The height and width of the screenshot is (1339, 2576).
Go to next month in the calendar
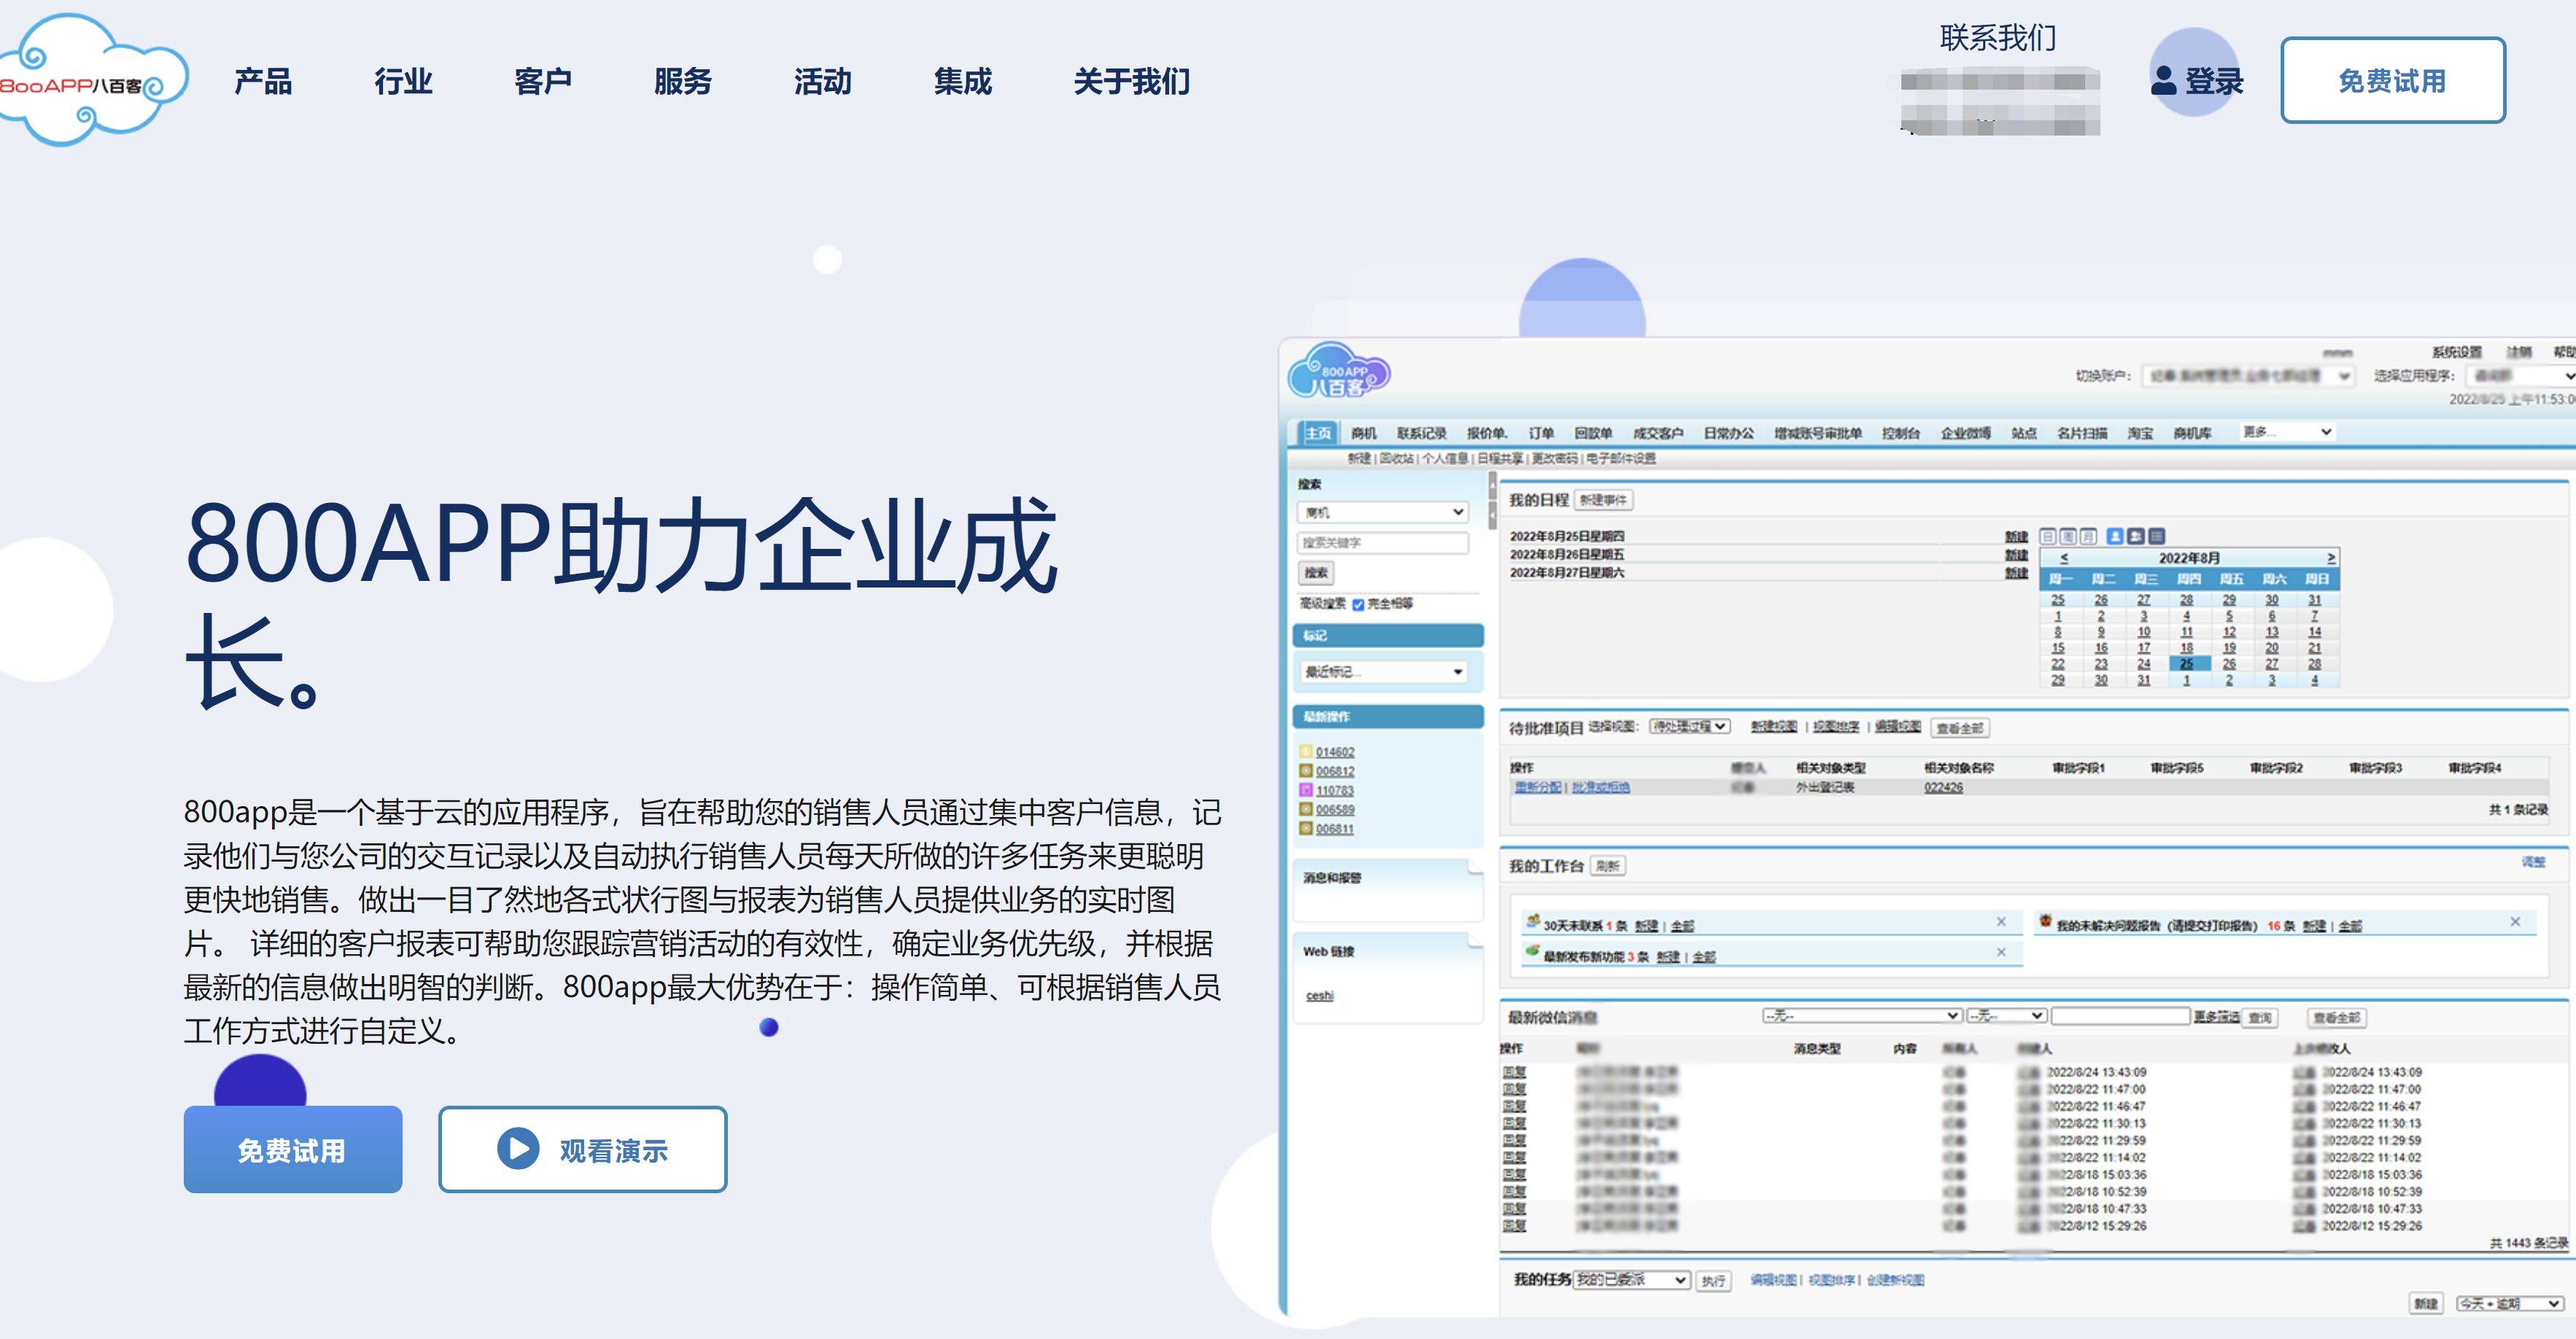coord(2331,558)
